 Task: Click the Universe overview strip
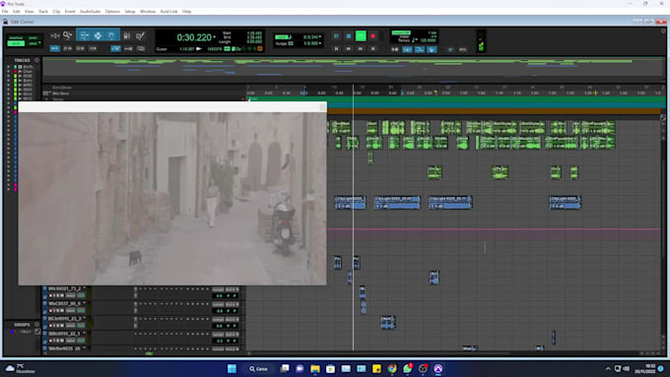tap(354, 70)
